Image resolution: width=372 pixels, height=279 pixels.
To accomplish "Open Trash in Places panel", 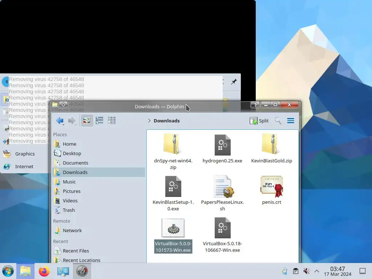I will [98, 210].
